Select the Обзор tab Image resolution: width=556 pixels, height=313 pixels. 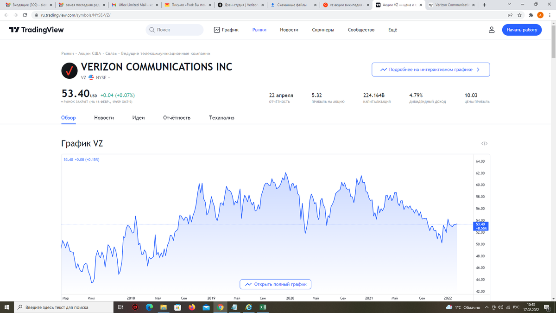click(69, 118)
